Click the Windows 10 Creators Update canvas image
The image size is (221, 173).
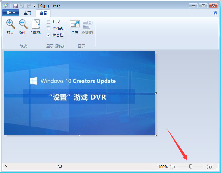tap(80, 93)
